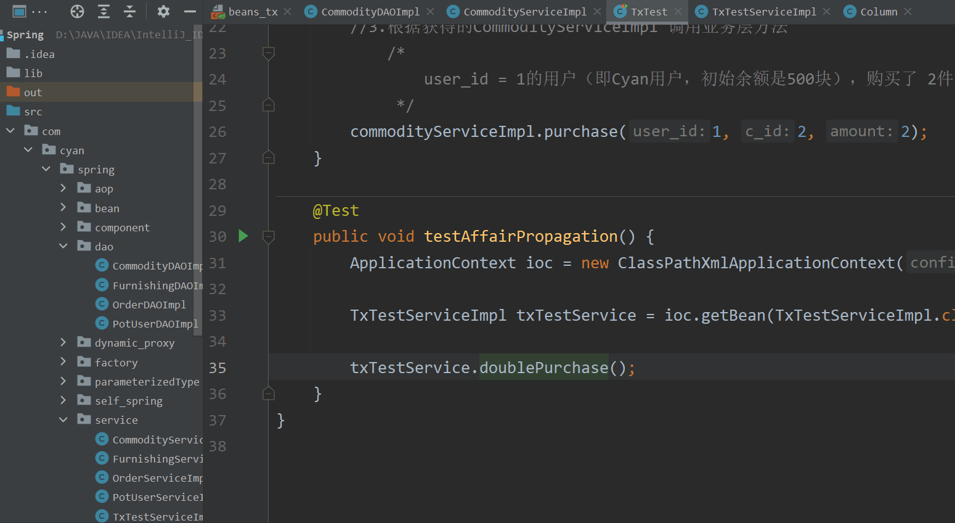Expand the component package node
Screen dimensions: 955x523
point(63,227)
